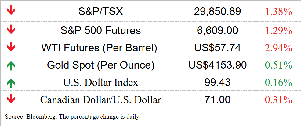Viewport: 301px width, 126px height.
Task: Click the red down arrow beside Canadian Dollar/U.S. Dollar
Action: 11,99
